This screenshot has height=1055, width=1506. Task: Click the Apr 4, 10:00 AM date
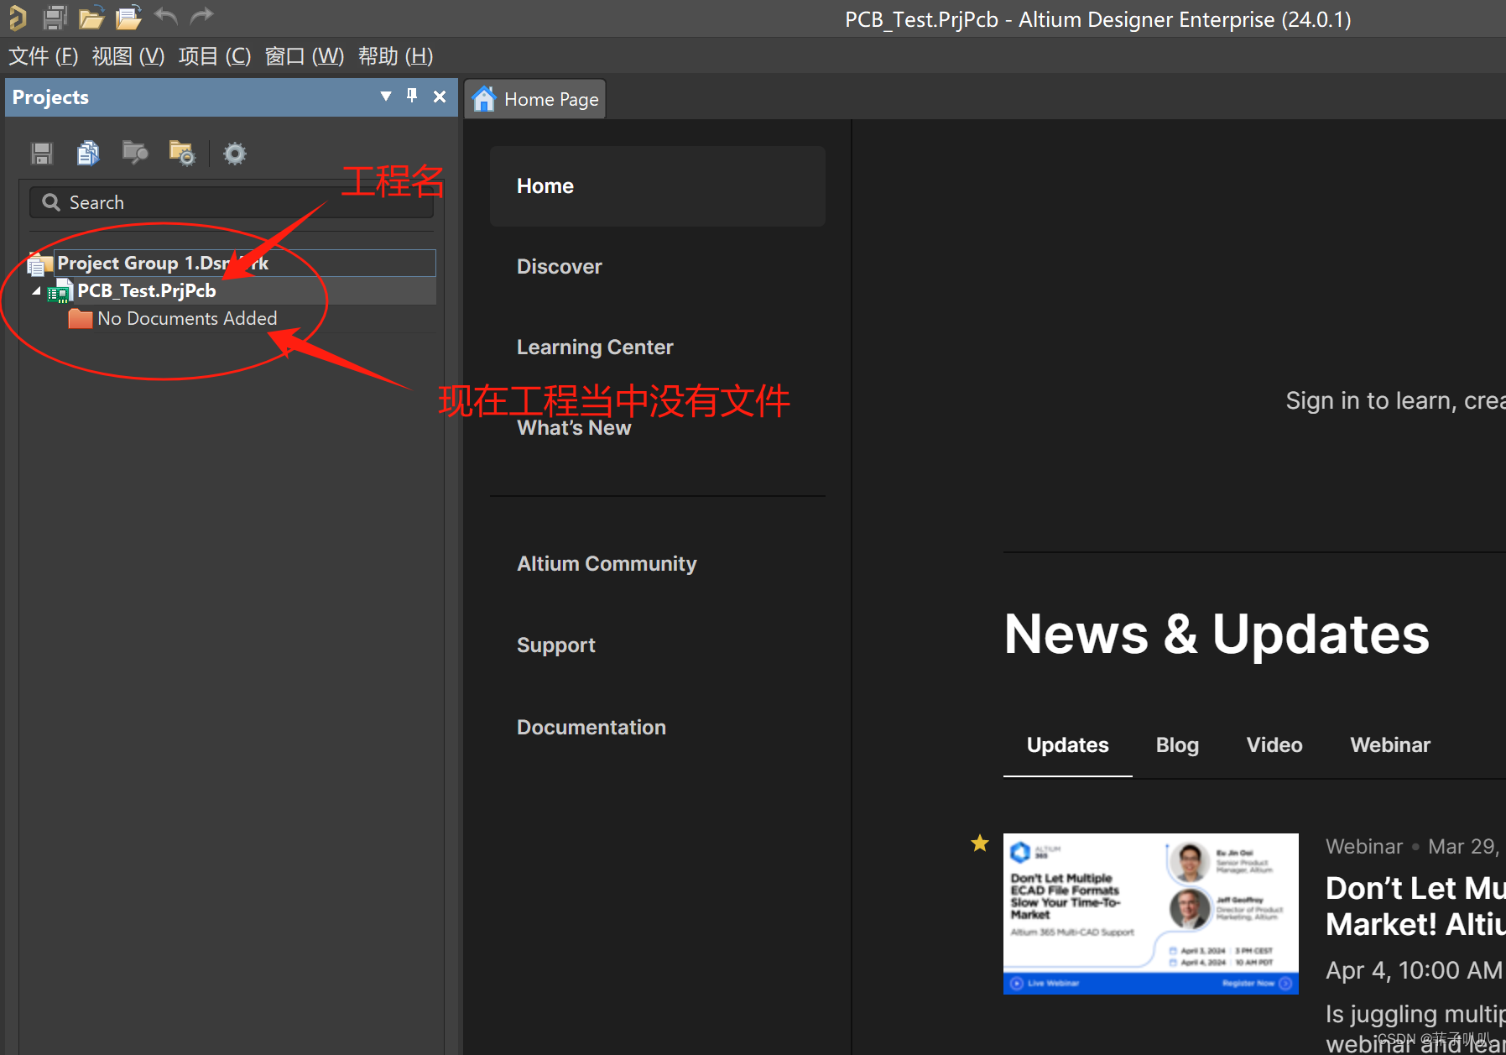1415,971
